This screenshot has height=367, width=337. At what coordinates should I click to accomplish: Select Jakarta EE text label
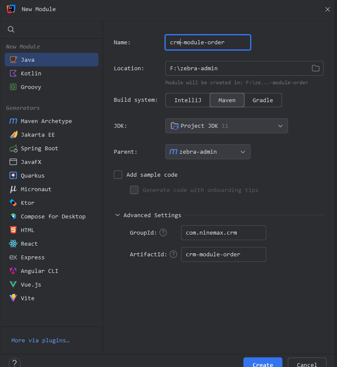pos(37,135)
